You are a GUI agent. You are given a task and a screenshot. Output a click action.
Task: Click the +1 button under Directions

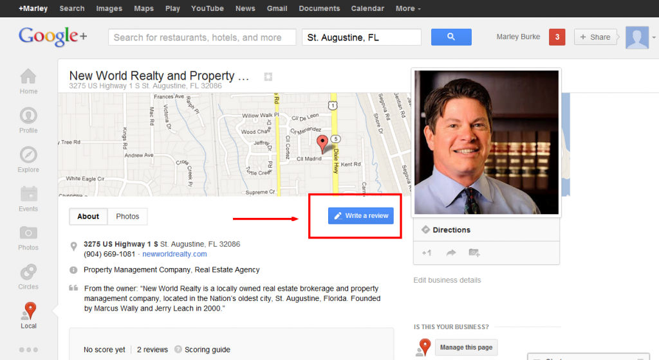pos(427,253)
